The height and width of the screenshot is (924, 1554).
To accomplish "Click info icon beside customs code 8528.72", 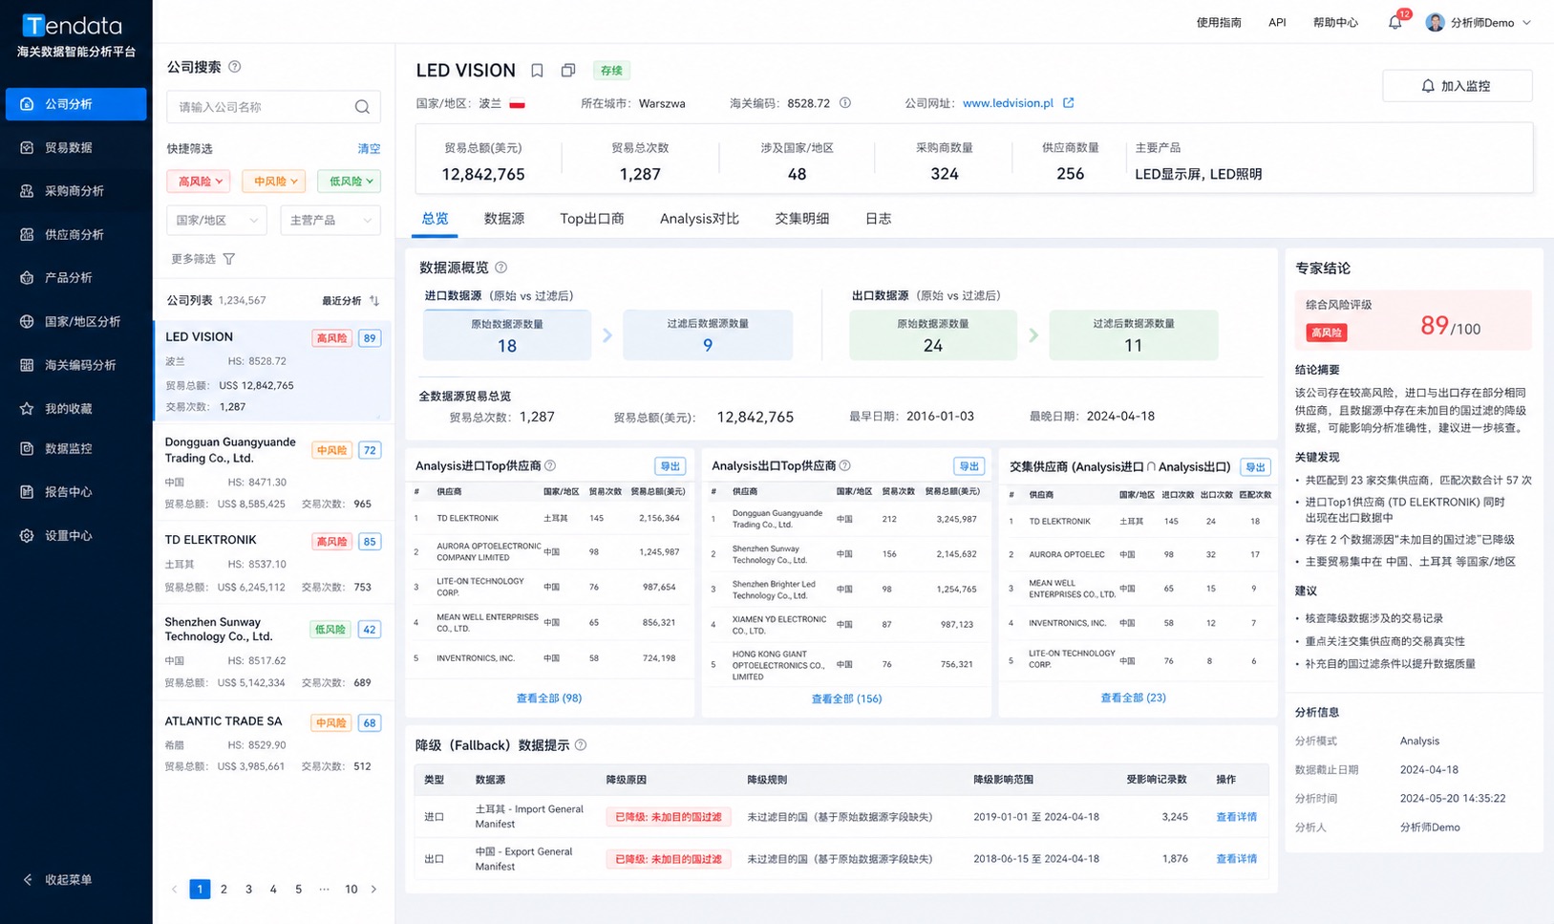I will click(x=845, y=103).
